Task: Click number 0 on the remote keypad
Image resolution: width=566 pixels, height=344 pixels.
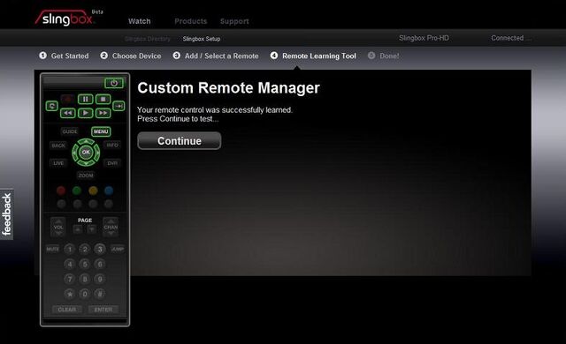Action: click(x=85, y=294)
